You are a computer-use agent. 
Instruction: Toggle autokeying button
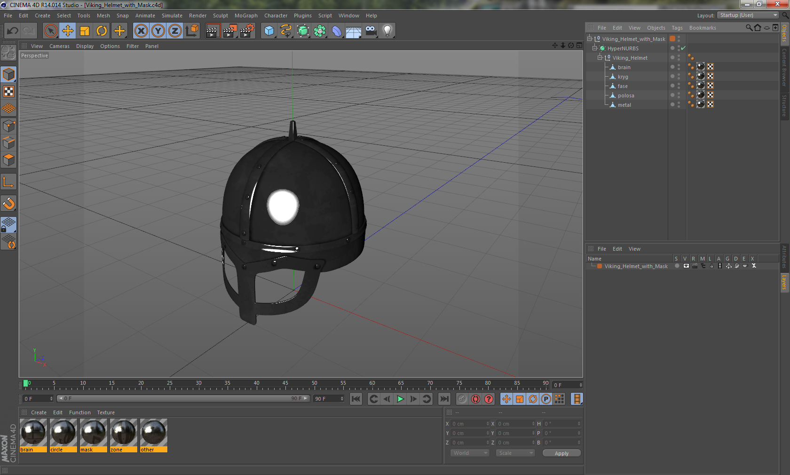[x=476, y=399]
